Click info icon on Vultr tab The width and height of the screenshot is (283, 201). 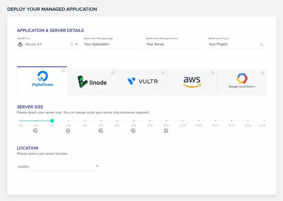pyautogui.click(x=163, y=73)
